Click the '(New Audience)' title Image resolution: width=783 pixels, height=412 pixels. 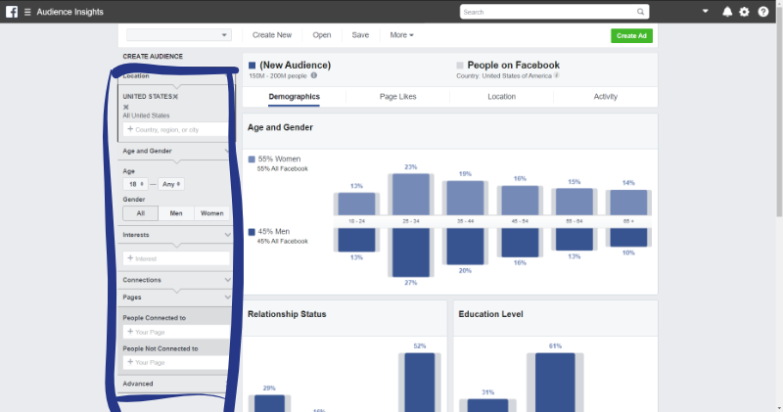pyautogui.click(x=296, y=66)
